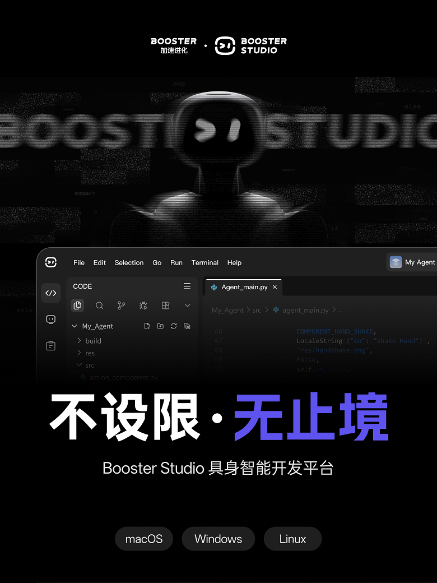Click the Booster Studio logo at top
Viewport: 437px width, 583px height.
(x=251, y=46)
